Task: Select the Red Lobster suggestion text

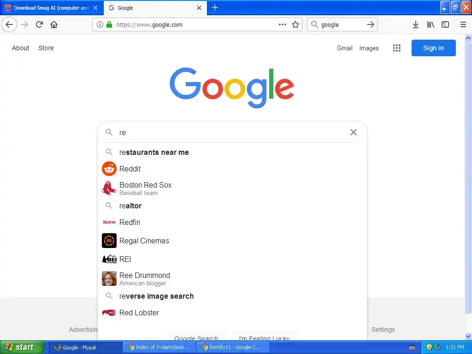Action: click(x=139, y=313)
